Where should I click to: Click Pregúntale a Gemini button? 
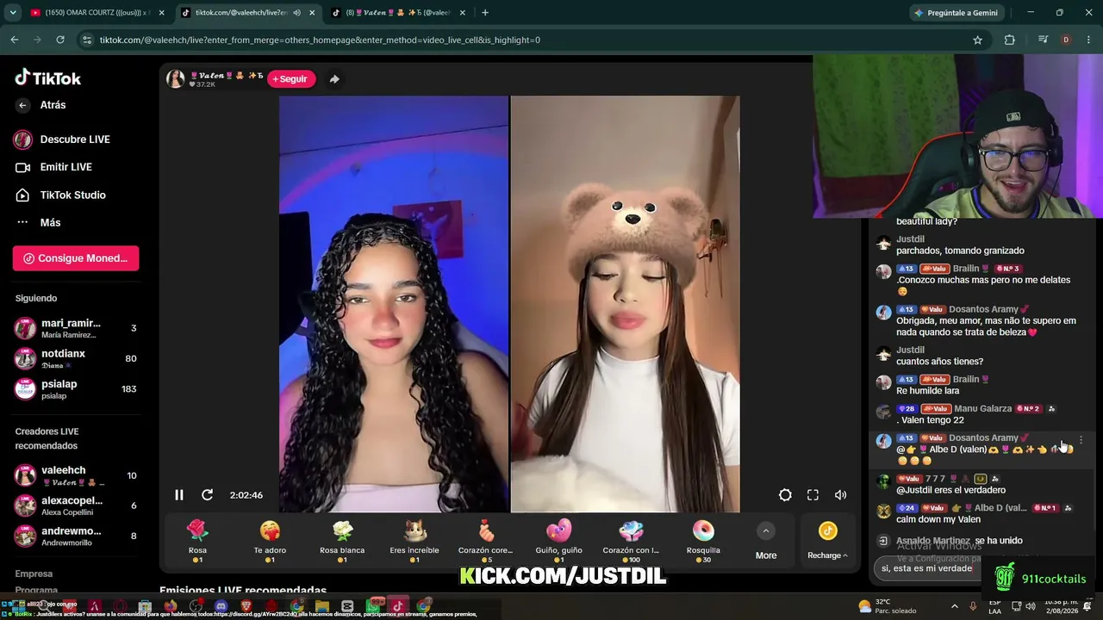pos(956,13)
